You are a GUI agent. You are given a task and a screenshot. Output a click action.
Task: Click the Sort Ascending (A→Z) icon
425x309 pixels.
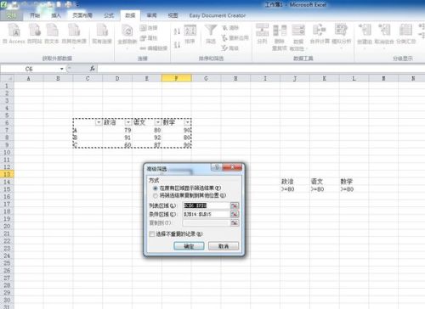click(177, 31)
